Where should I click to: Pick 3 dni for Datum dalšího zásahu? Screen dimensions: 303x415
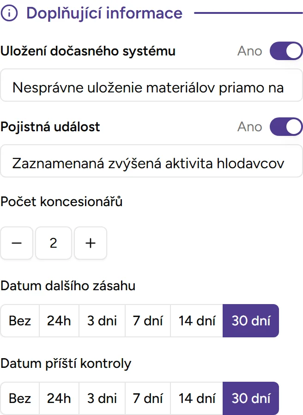coord(102,321)
